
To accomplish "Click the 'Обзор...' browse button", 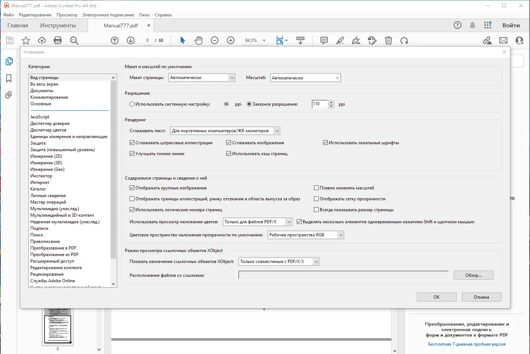I will coord(473,275).
